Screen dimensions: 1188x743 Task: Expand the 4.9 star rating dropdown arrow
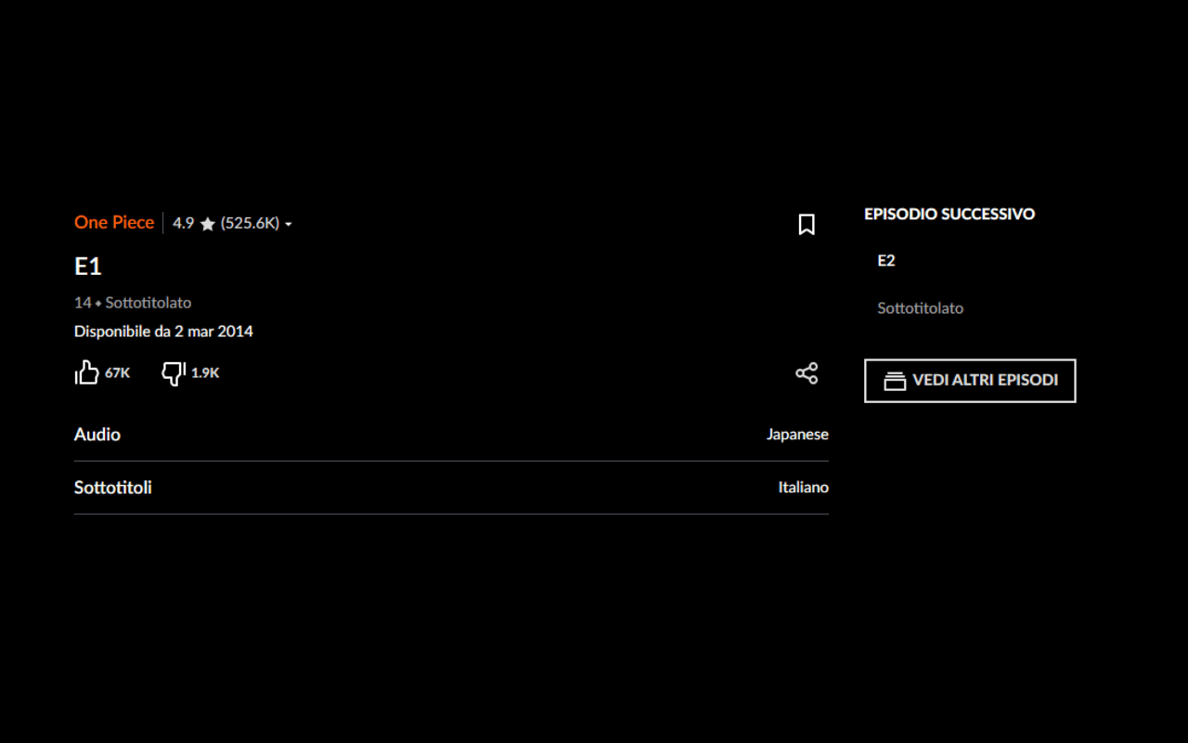pos(289,225)
